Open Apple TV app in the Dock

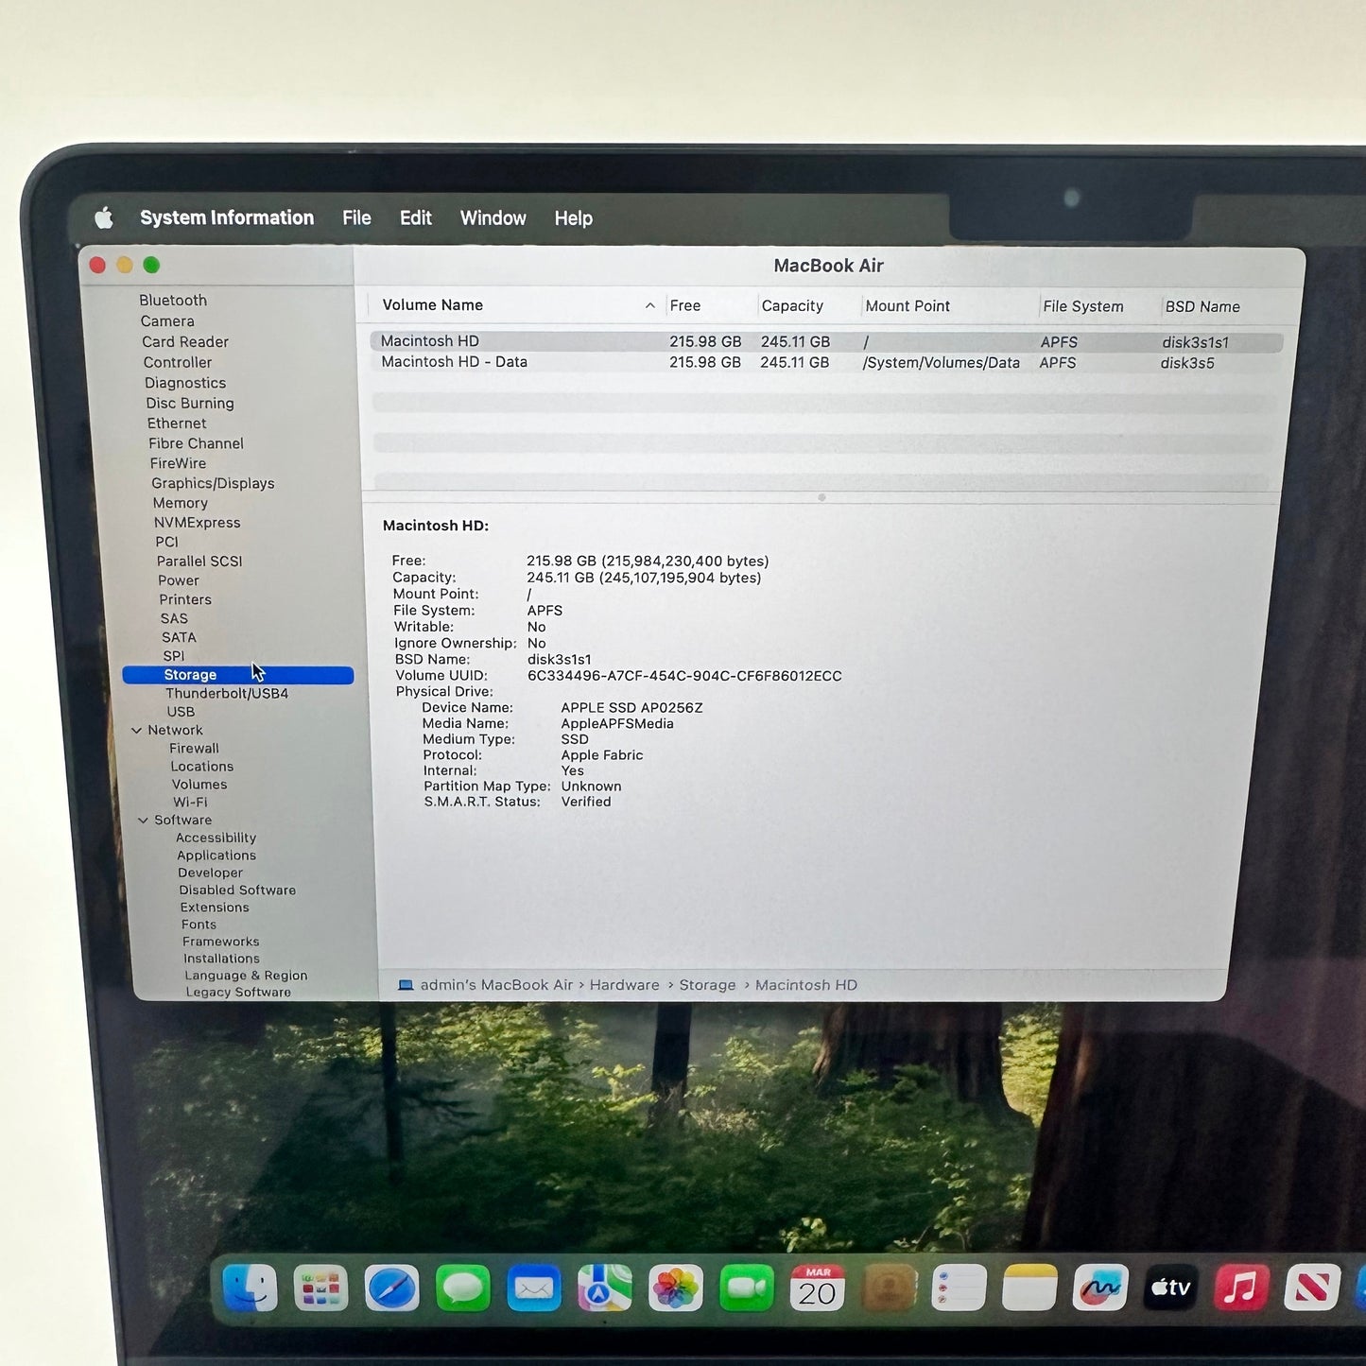pyautogui.click(x=1170, y=1288)
